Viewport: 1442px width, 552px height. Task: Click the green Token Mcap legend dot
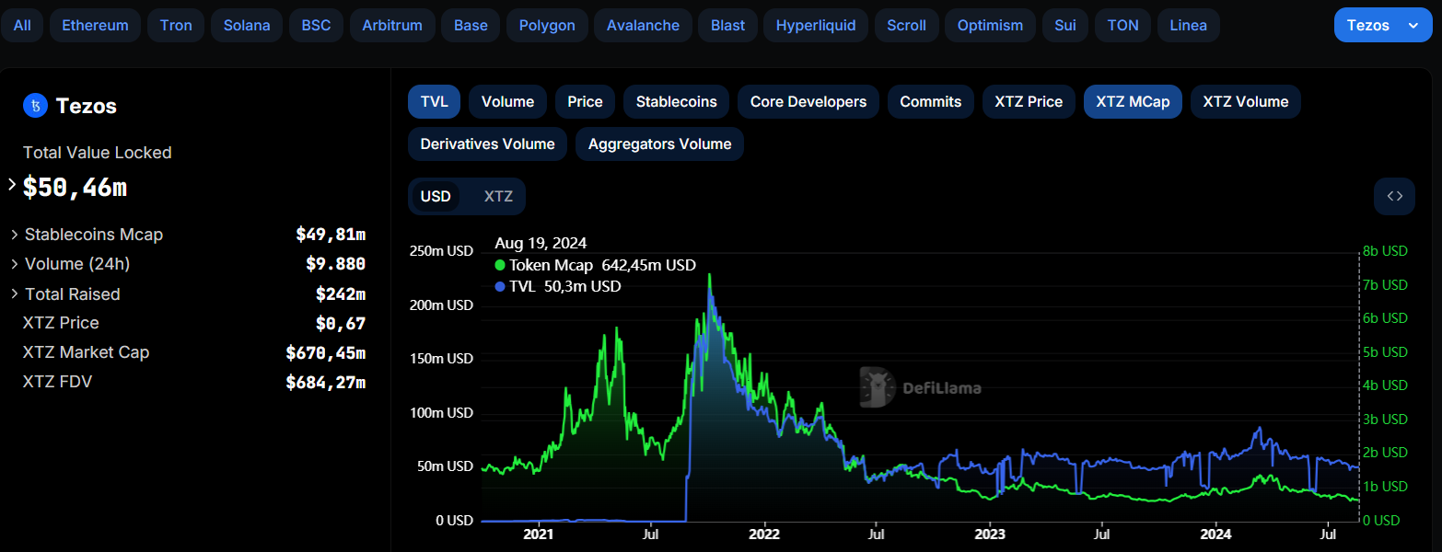[500, 265]
